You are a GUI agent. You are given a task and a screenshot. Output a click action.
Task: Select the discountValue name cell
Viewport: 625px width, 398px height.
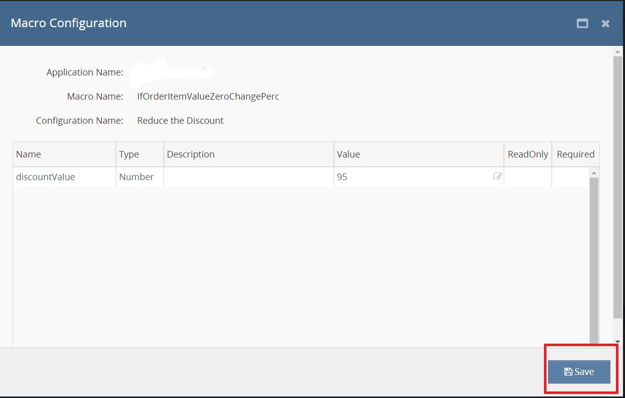(x=64, y=177)
